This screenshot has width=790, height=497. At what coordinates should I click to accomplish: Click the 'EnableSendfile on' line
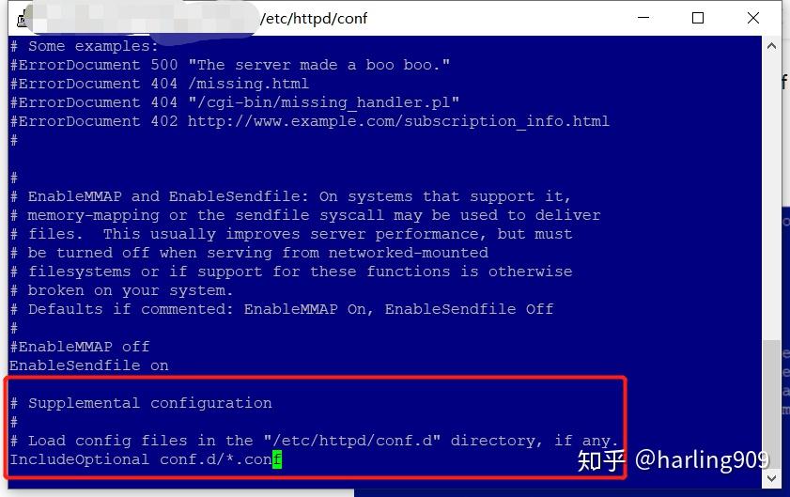click(x=89, y=365)
